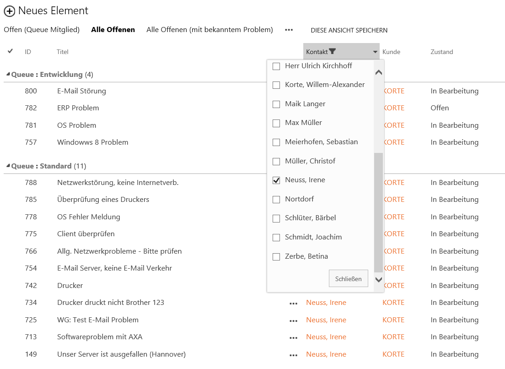Open Überprüfung eines Druckers ticket
505x369 pixels.
[x=103, y=200]
